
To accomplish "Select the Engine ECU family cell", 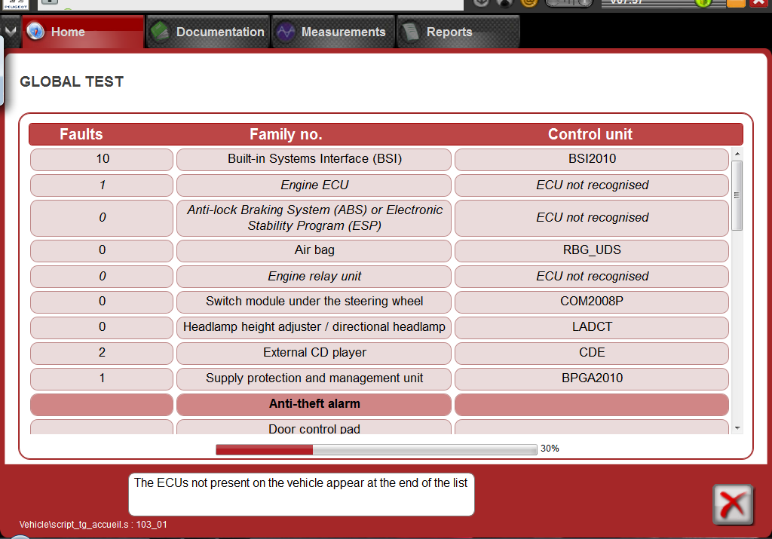I will point(314,185).
